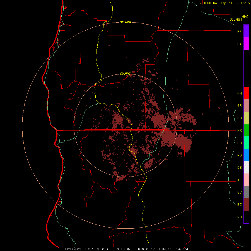Click the 100 NMI range ring label
This screenshot has height=251, width=251.
click(x=125, y=22)
